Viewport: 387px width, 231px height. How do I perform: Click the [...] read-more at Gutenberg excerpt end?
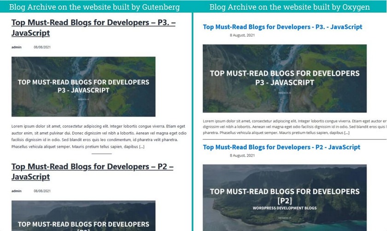142,147
